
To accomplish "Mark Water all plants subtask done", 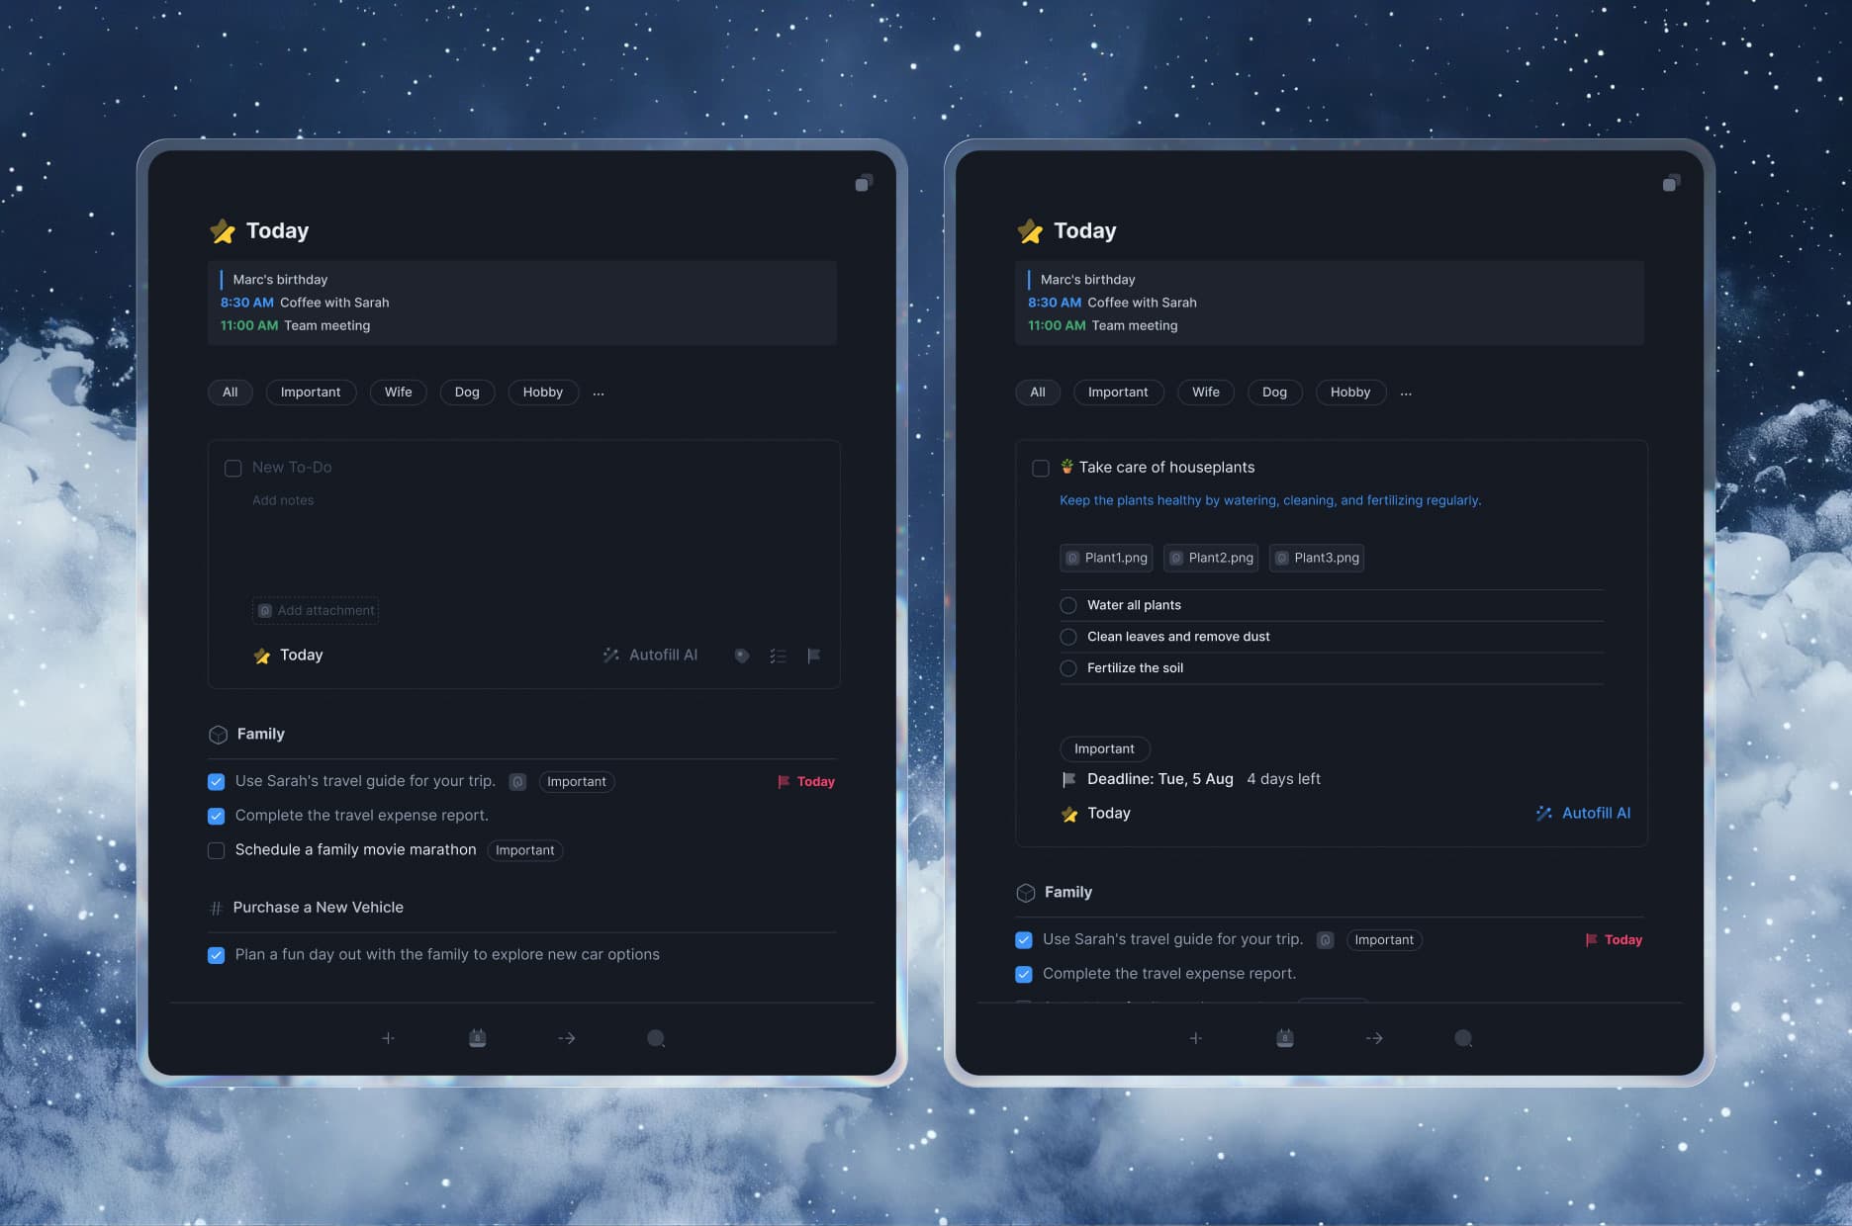I will click(x=1068, y=605).
